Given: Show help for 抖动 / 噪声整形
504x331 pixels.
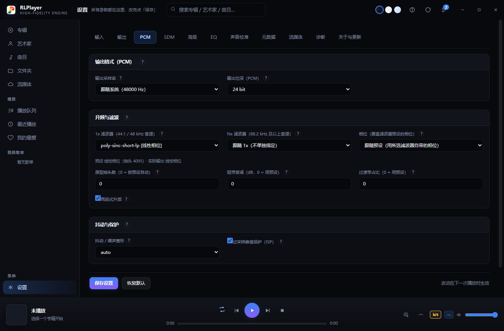Looking at the screenshot, I should point(129,240).
